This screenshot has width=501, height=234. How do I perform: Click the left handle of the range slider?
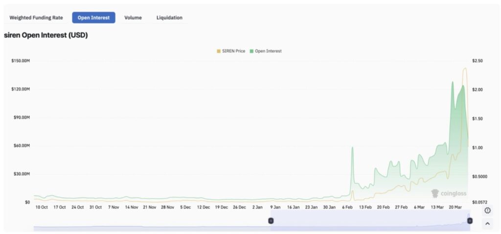[271, 221]
